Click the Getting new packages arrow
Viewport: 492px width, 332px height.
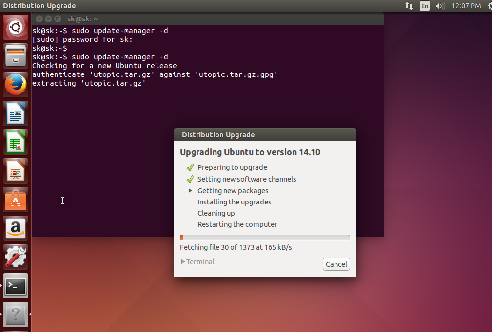point(190,191)
